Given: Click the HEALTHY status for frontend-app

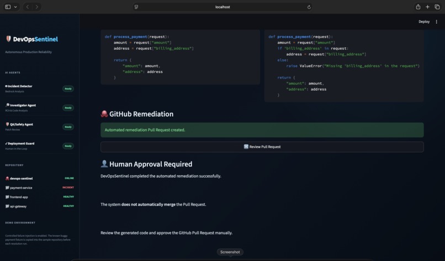Looking at the screenshot, I should pyautogui.click(x=68, y=197).
